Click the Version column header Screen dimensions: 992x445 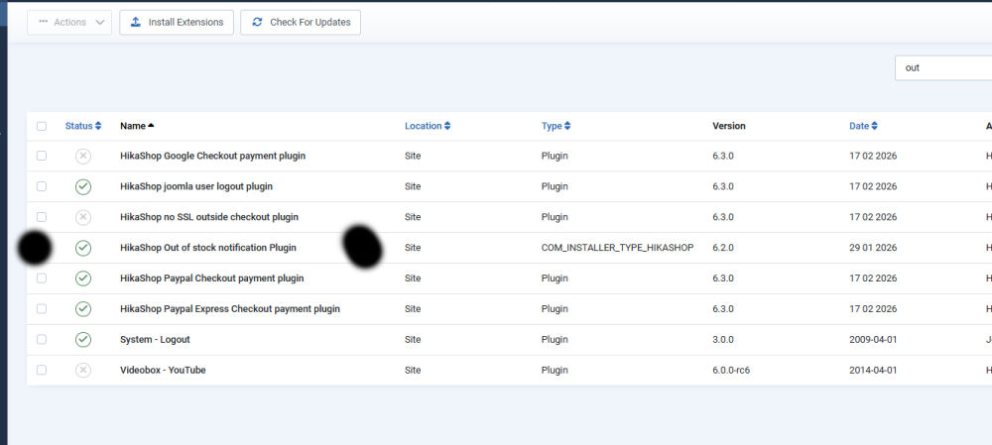[729, 126]
